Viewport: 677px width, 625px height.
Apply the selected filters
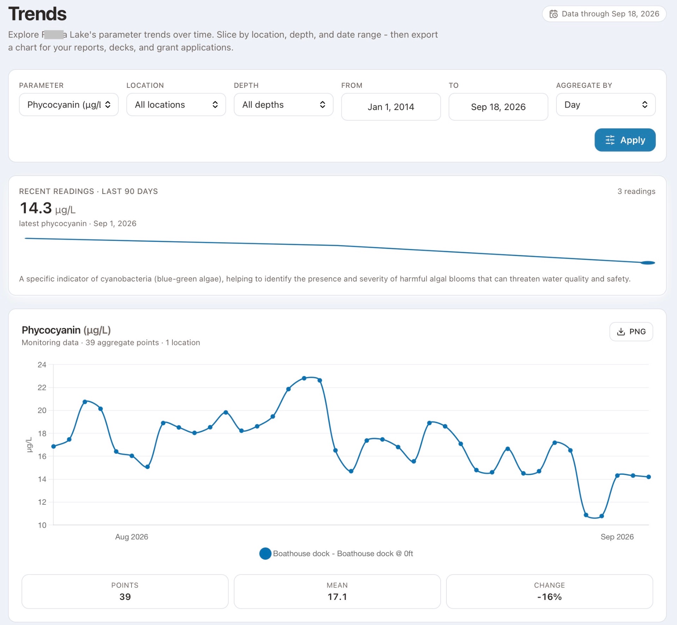click(625, 140)
